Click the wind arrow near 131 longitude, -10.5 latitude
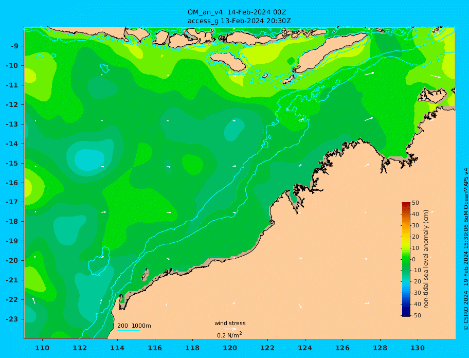This screenshot has height=358, width=469. 436,77
